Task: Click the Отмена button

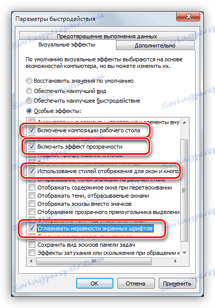Action: [136, 283]
